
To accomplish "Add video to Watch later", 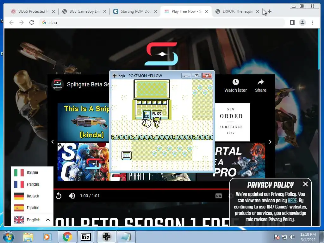I will pyautogui.click(x=235, y=85).
